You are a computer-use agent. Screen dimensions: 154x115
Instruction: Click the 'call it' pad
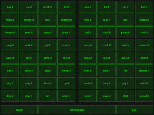tap(125, 7)
